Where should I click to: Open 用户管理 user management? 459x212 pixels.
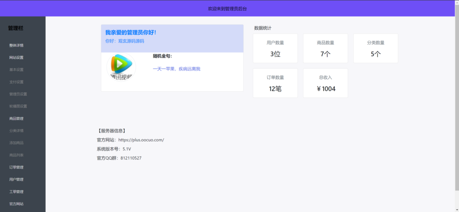click(x=17, y=179)
